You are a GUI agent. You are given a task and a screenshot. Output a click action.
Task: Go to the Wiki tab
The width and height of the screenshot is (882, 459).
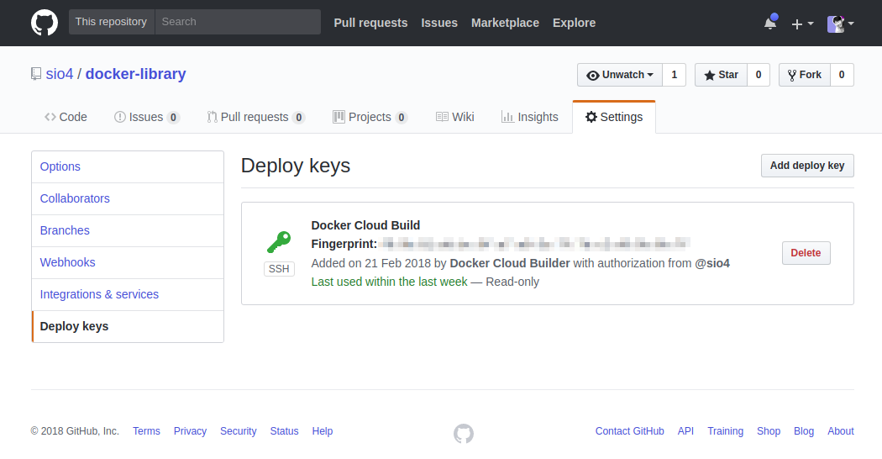[x=454, y=117]
